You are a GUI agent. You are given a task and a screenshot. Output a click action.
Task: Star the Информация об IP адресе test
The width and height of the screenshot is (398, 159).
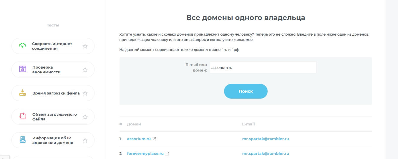coord(85,140)
